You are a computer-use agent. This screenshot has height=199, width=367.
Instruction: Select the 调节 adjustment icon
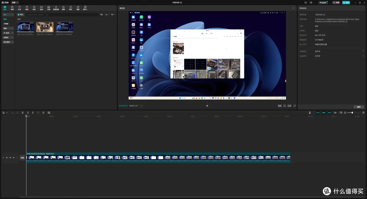point(70,8)
